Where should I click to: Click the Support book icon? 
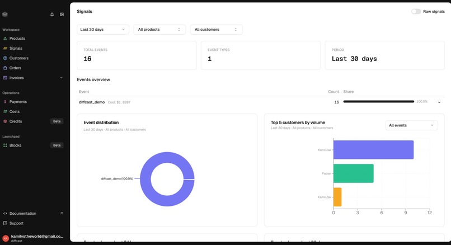(5, 223)
